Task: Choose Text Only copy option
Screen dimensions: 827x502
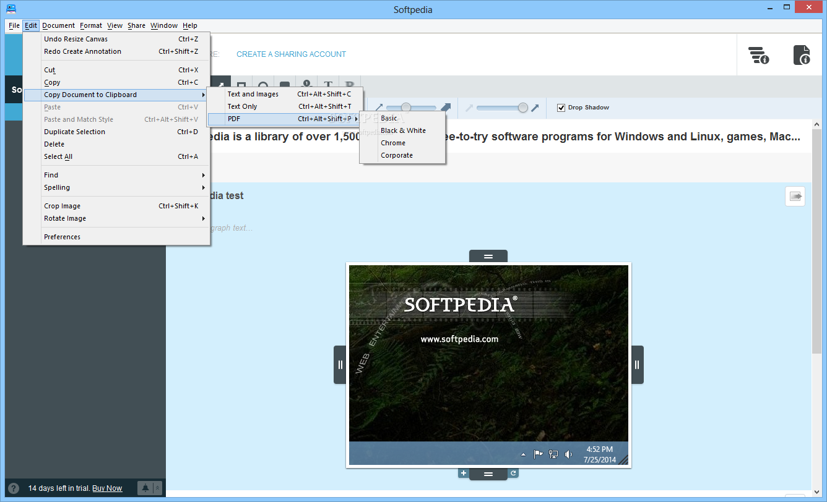Action: pos(285,106)
